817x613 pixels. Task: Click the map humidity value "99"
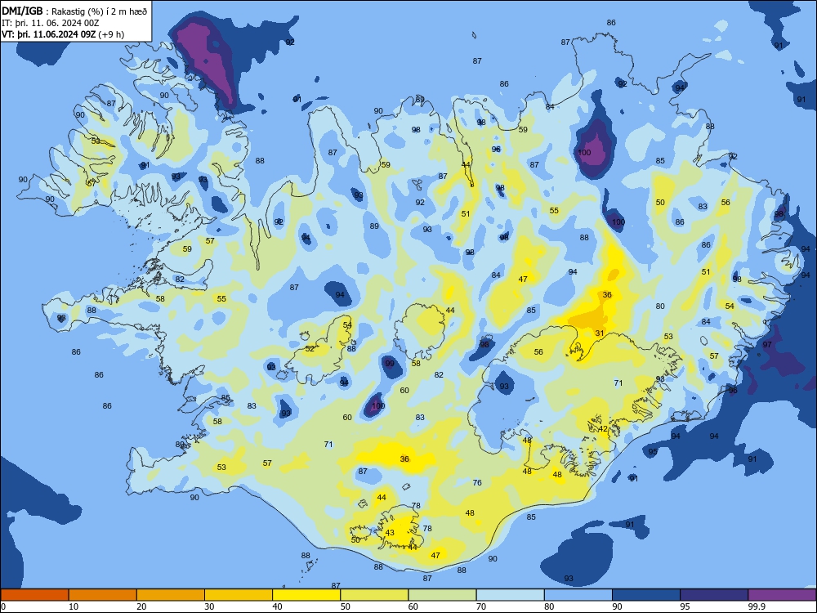[x=390, y=364]
